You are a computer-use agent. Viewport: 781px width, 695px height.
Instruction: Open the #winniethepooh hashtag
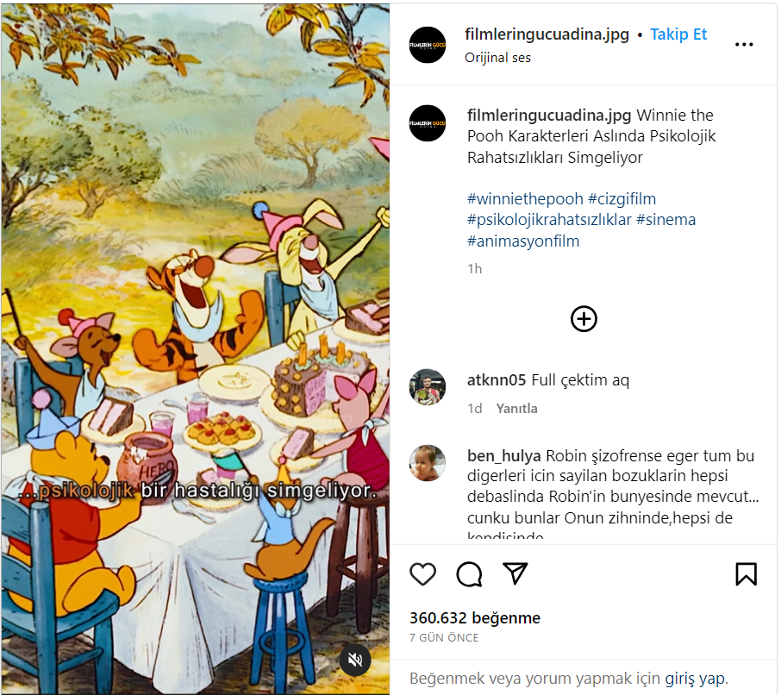[x=525, y=199]
